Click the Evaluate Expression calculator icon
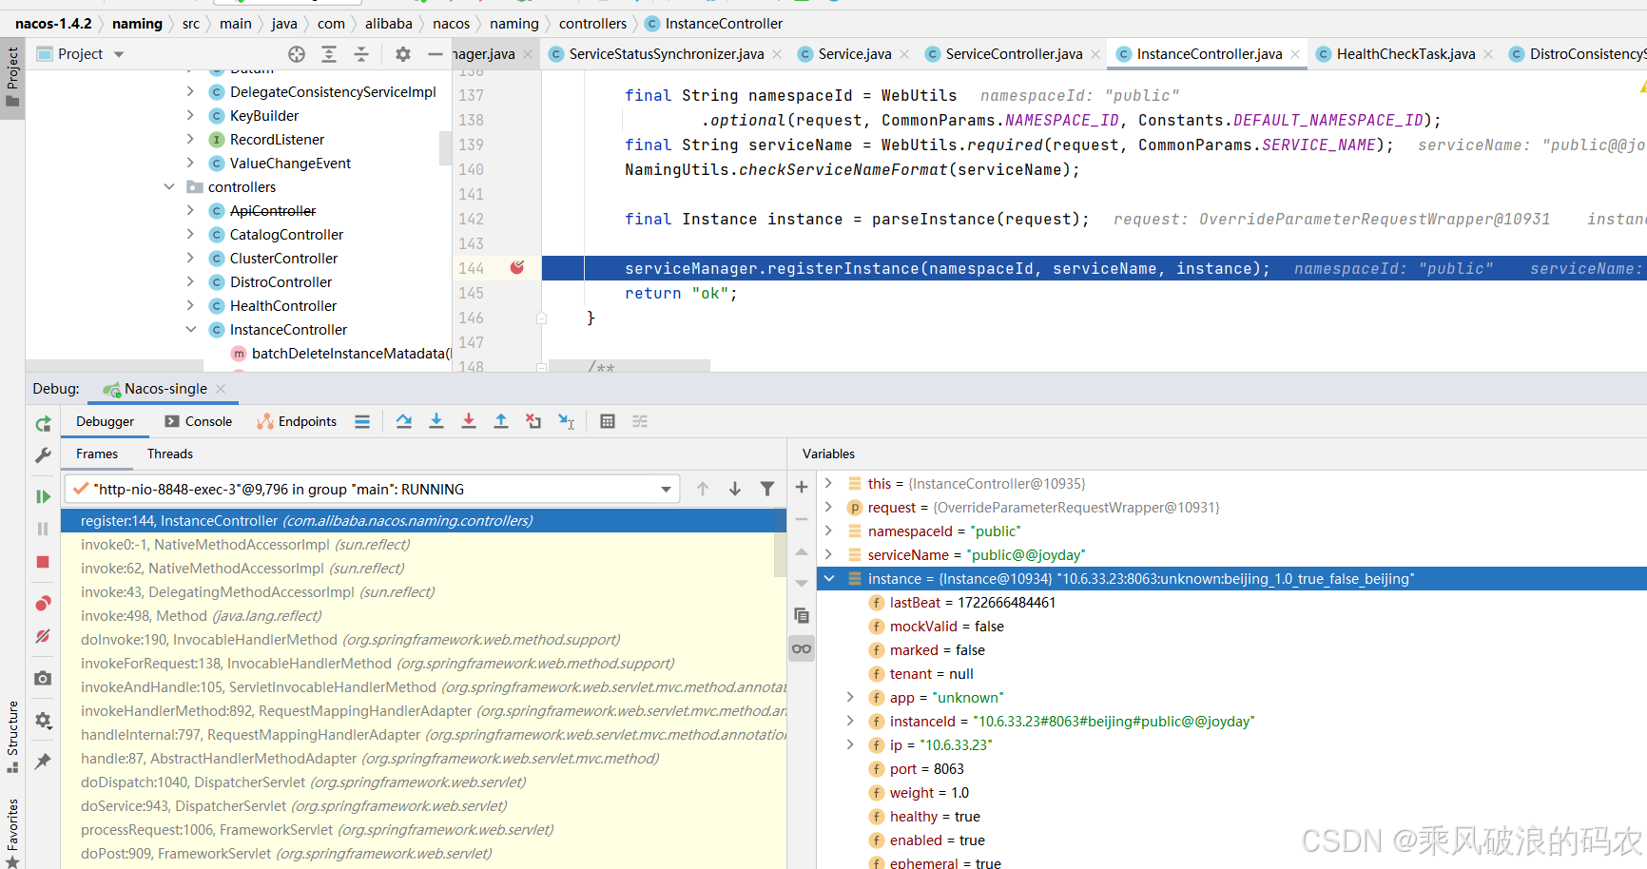The image size is (1647, 869). pyautogui.click(x=608, y=421)
